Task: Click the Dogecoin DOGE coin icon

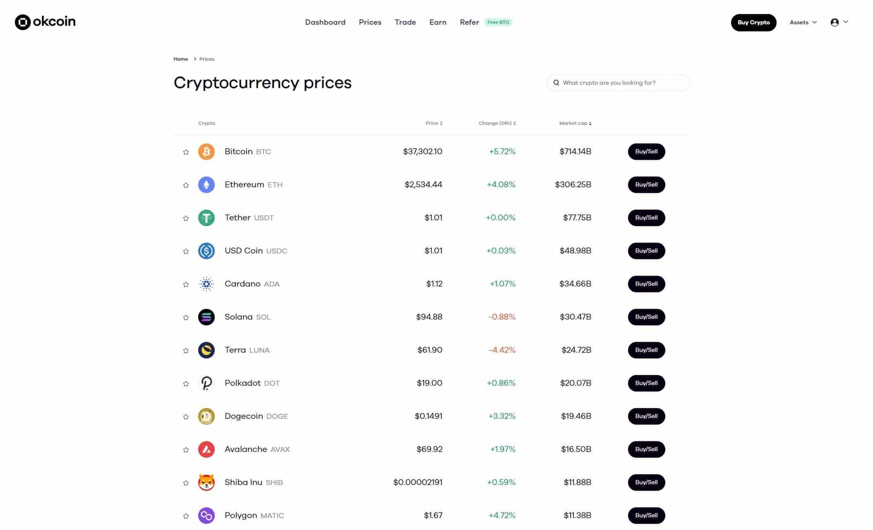Action: (x=206, y=416)
